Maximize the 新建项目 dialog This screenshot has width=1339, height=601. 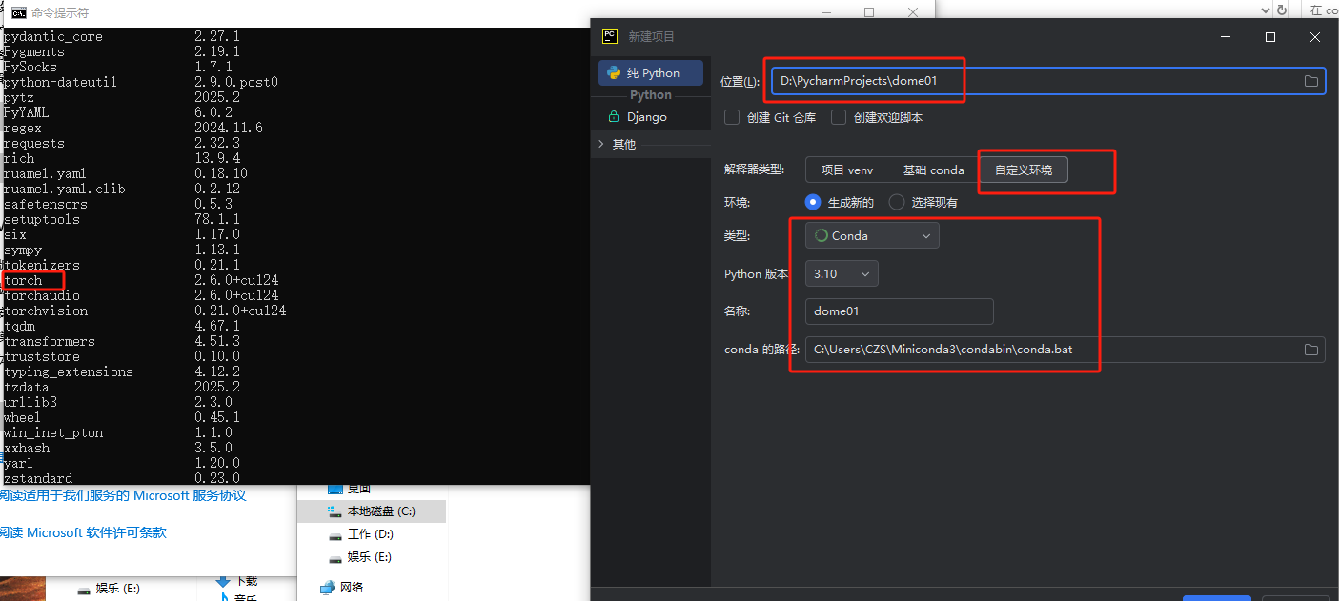tap(1270, 37)
